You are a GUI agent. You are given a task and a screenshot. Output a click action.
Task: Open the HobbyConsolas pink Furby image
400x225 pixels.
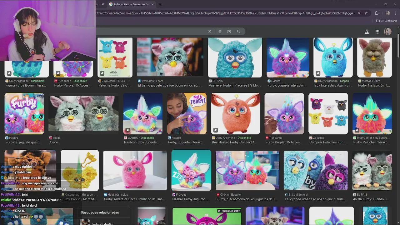[x=135, y=171]
